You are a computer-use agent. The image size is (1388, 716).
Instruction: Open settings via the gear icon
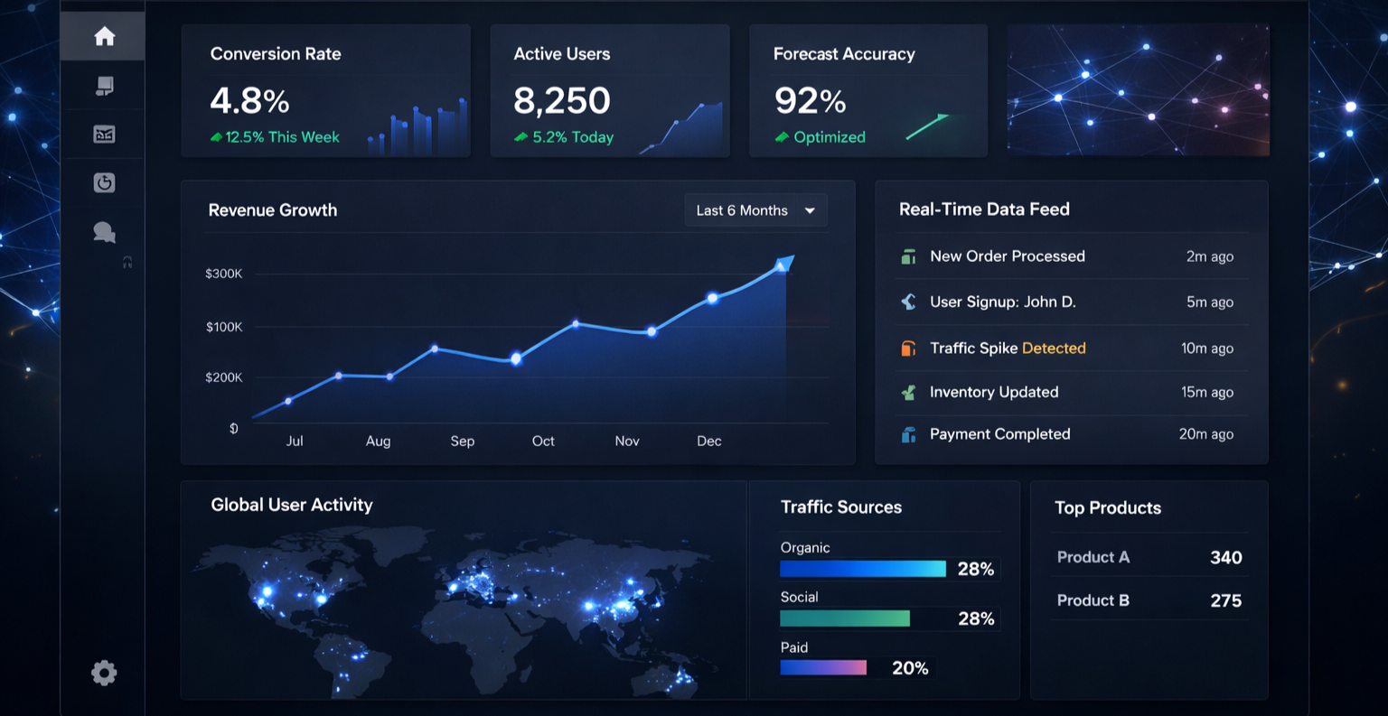[x=104, y=673]
